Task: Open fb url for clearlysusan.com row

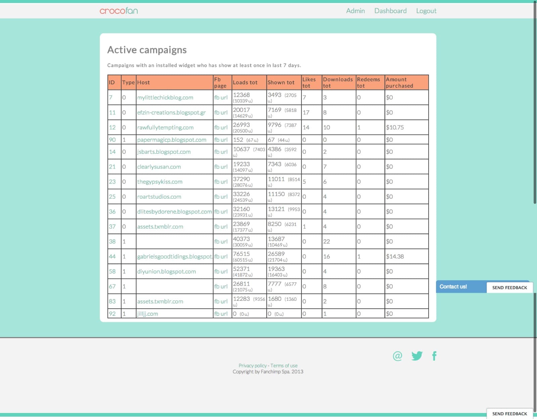Action: [221, 167]
